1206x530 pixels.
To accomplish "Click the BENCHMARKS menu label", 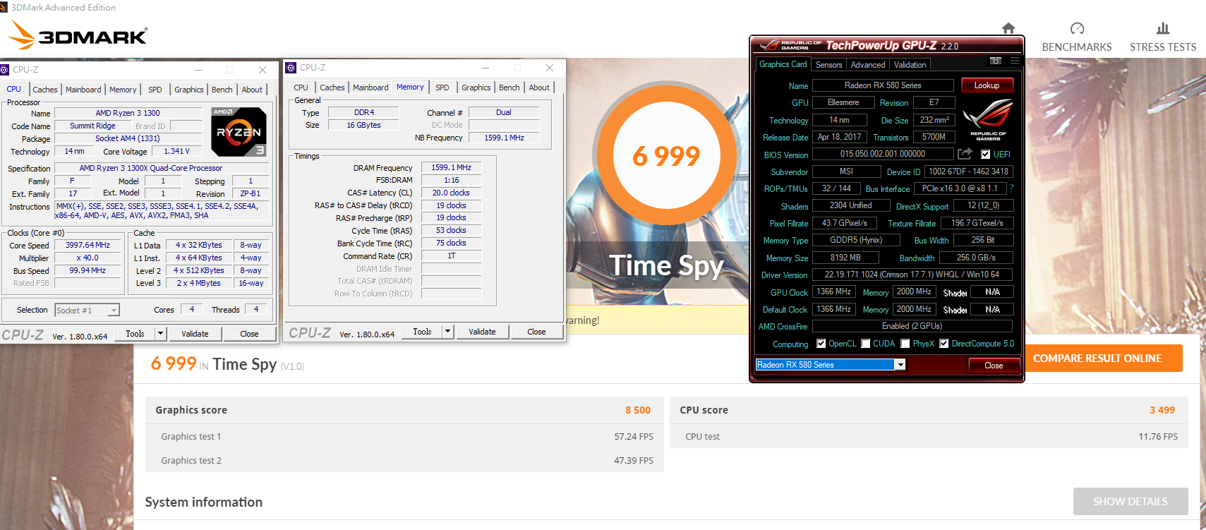I will (x=1077, y=47).
